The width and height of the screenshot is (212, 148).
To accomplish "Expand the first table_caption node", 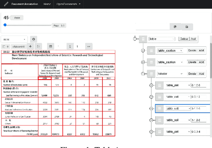I will point(143,51).
